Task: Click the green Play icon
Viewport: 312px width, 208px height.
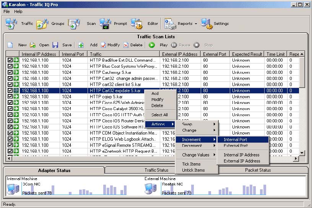Action: (152, 45)
